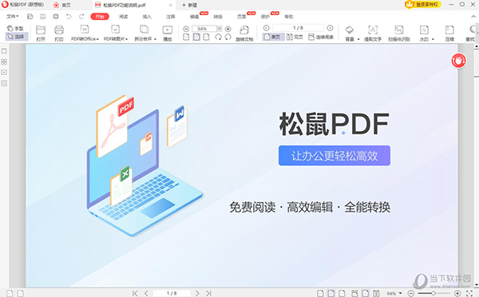
Task: Go to next page in status bar
Action: tap(197, 293)
